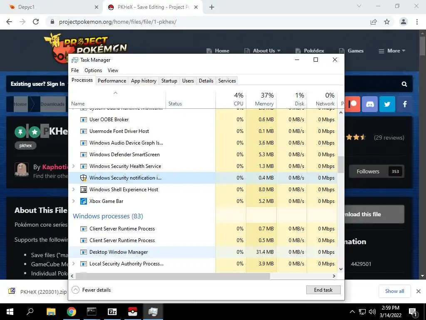
Task: Select the User OOBE Broker row
Action: (x=203, y=120)
